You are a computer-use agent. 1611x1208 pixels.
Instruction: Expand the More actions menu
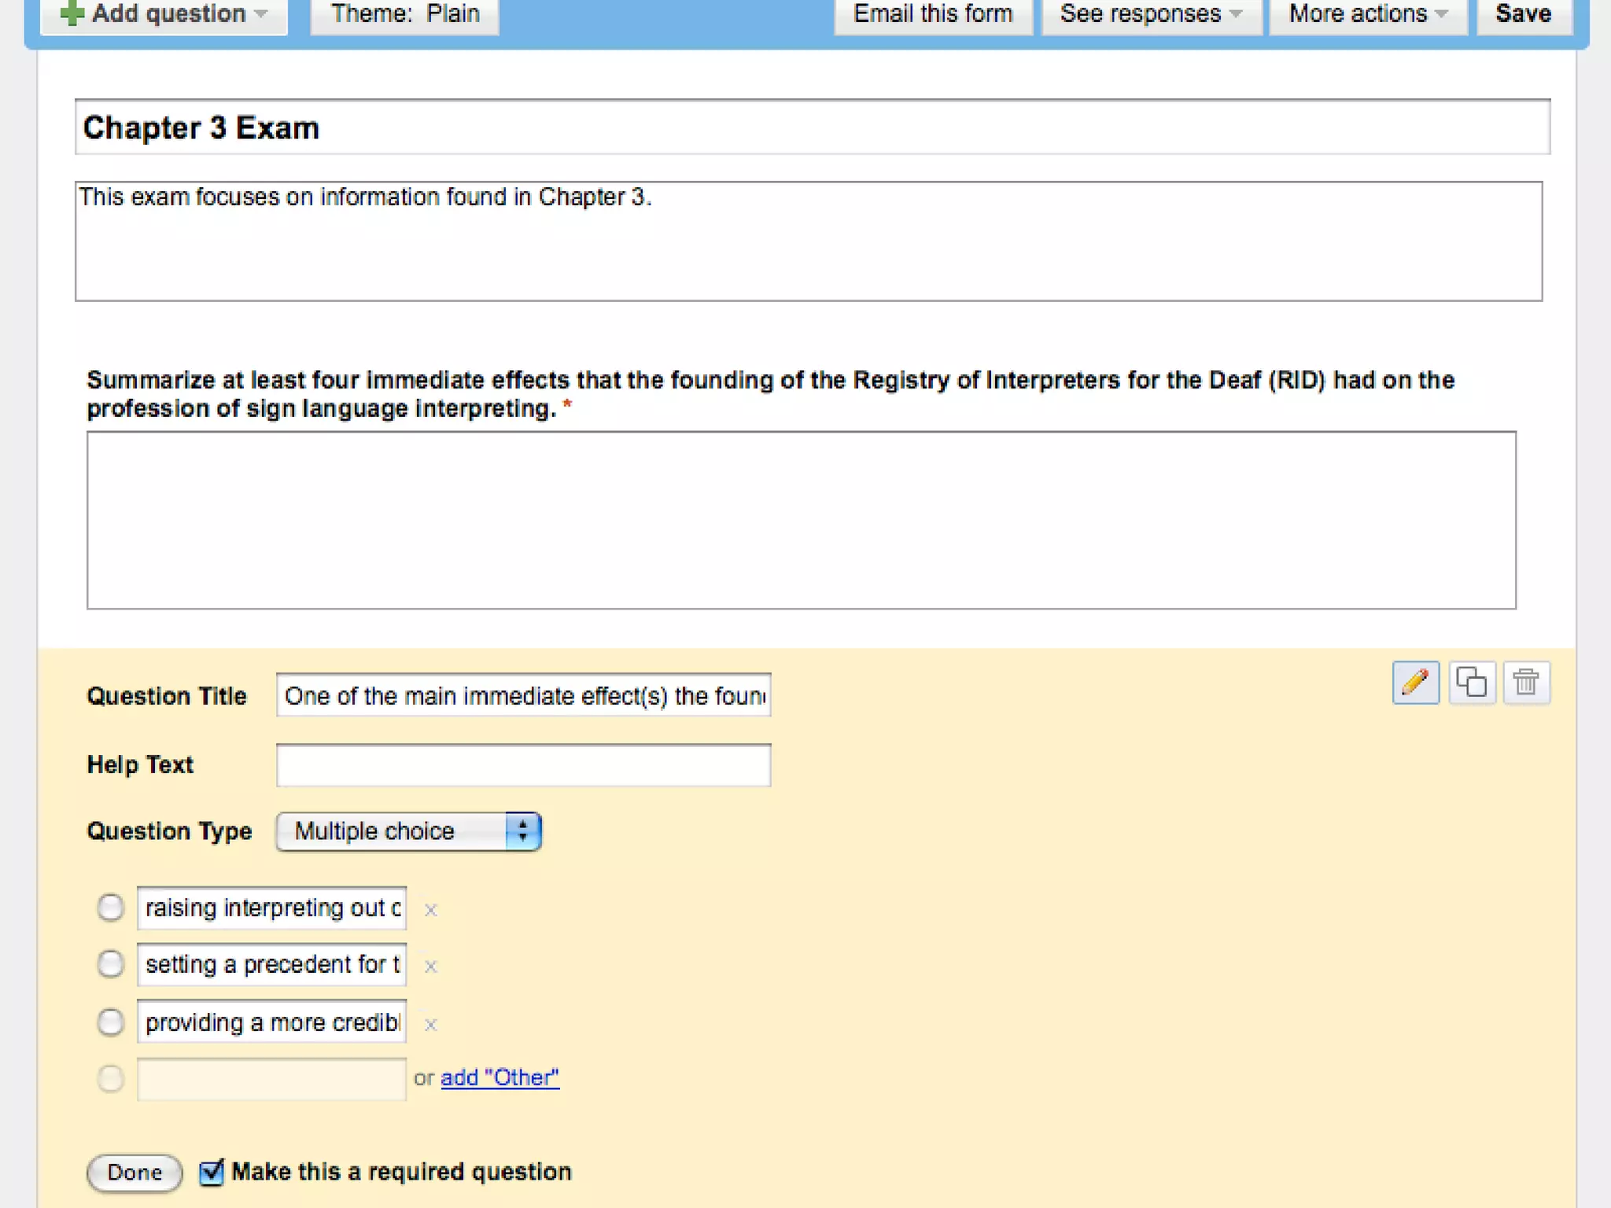pos(1367,14)
